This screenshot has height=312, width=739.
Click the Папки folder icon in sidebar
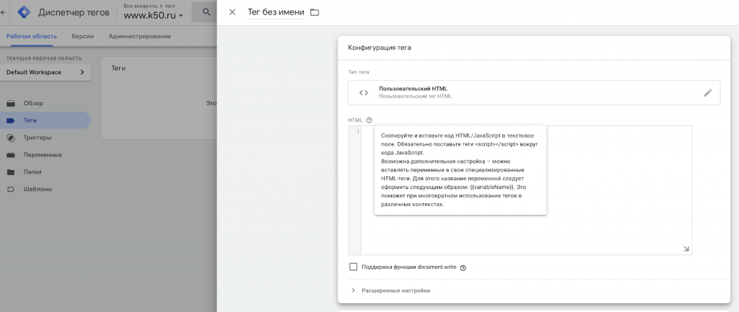(x=10, y=171)
